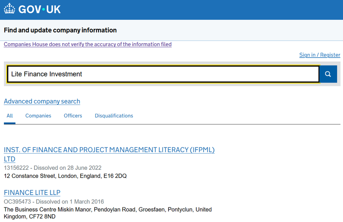Viewport: 343px width, 222px height.
Task: Switch to the Companies tab
Action: point(38,115)
